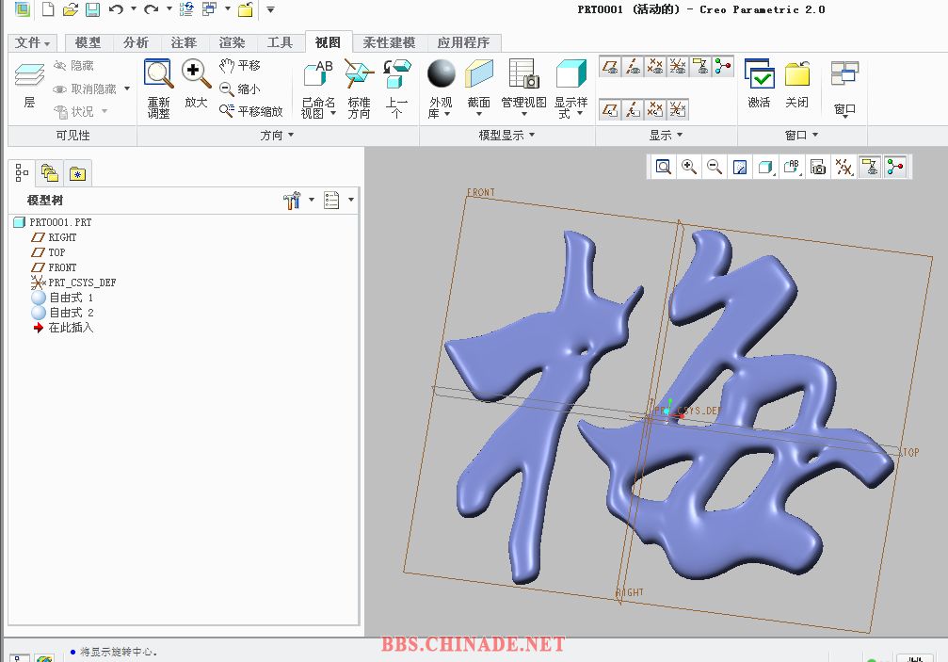The image size is (948, 662).
Task: Refit the model in graphics toolbar
Action: click(x=664, y=167)
